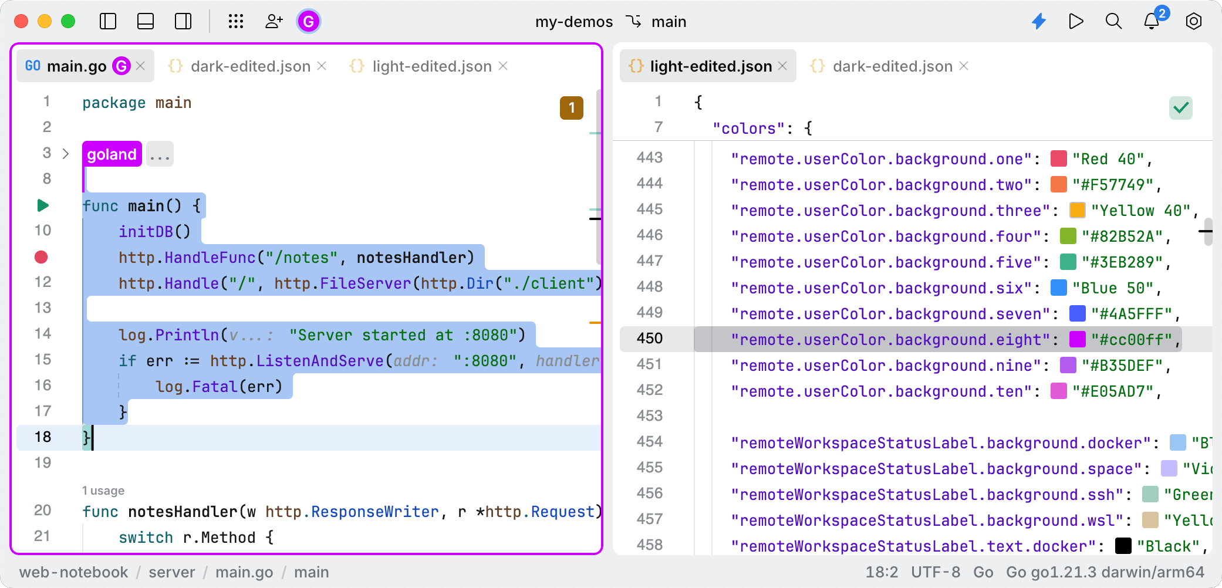This screenshot has width=1222, height=588.
Task: Click the #cc00ff color swatch
Action: click(1077, 340)
